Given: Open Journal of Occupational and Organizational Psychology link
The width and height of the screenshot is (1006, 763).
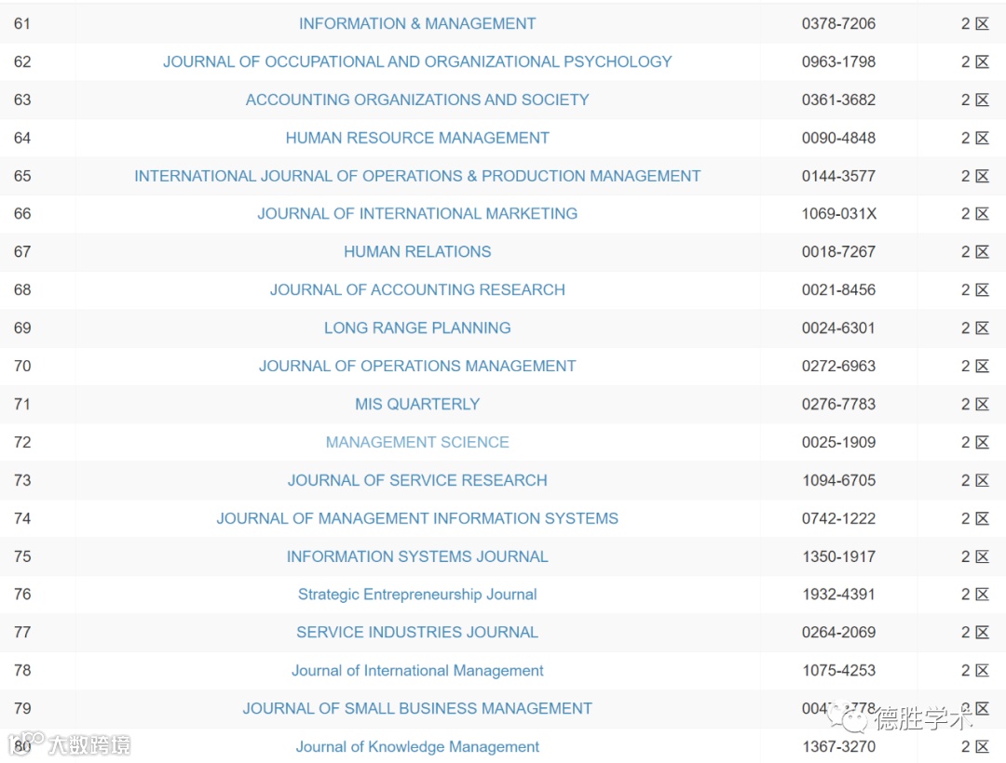Looking at the screenshot, I should 417,61.
